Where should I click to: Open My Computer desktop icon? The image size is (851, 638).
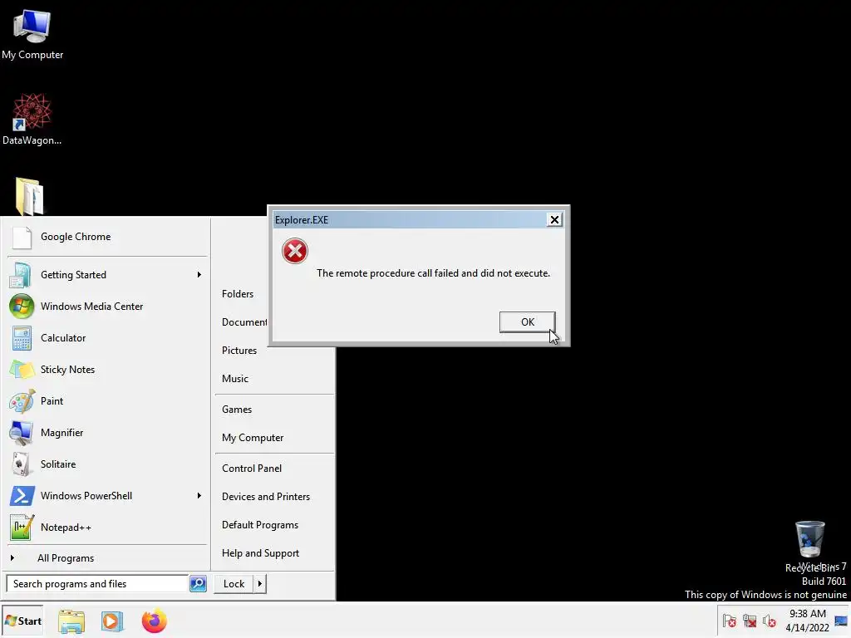click(32, 33)
